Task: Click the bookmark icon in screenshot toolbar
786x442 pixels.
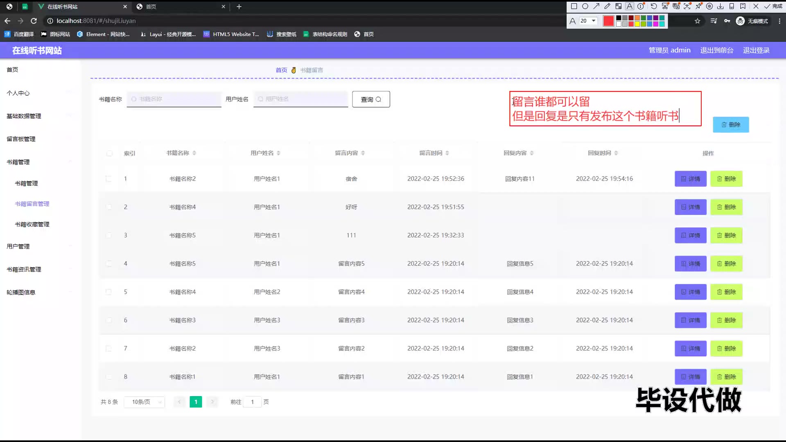Action: pyautogui.click(x=743, y=6)
